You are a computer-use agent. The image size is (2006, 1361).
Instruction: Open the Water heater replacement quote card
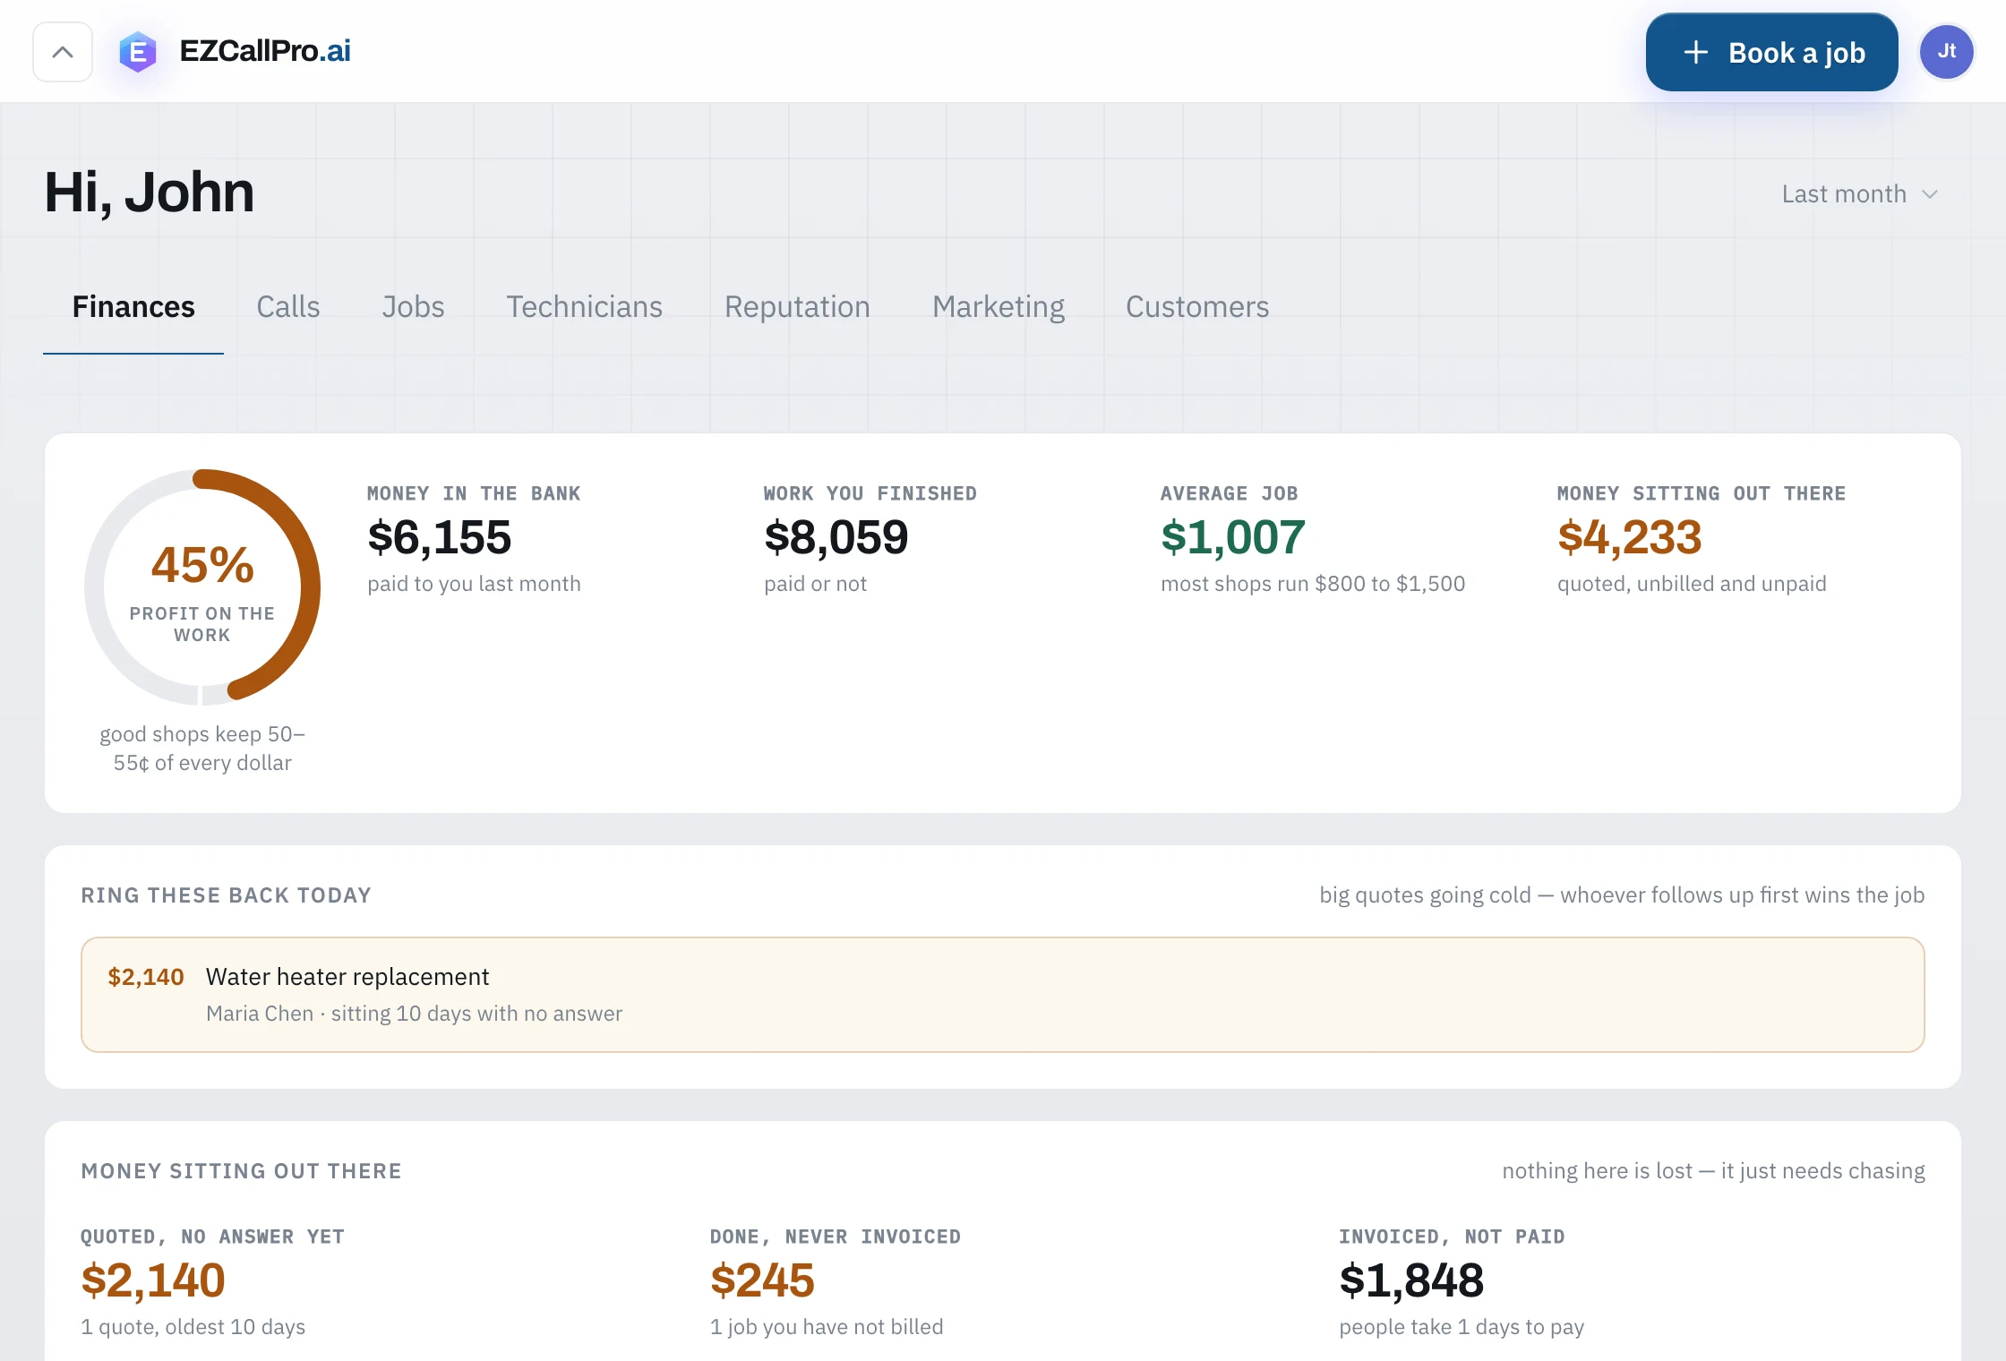[x=1002, y=995]
